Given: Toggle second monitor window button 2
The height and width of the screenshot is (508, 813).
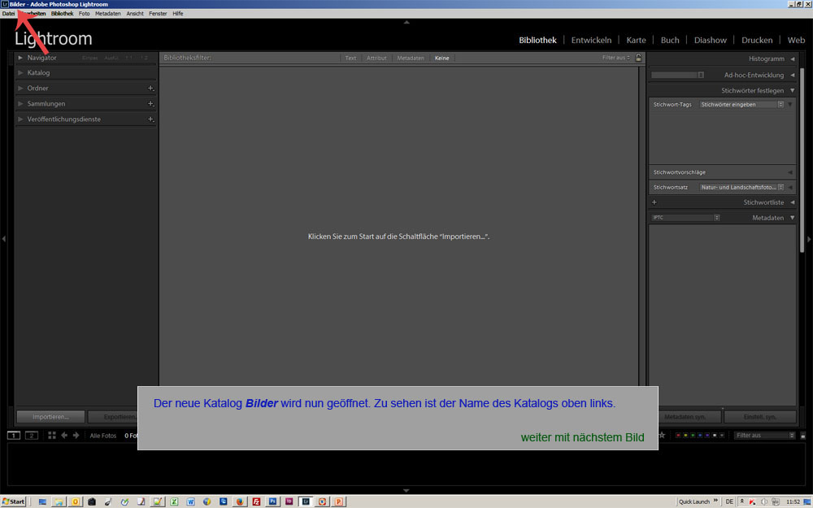Looking at the screenshot, I should point(32,436).
